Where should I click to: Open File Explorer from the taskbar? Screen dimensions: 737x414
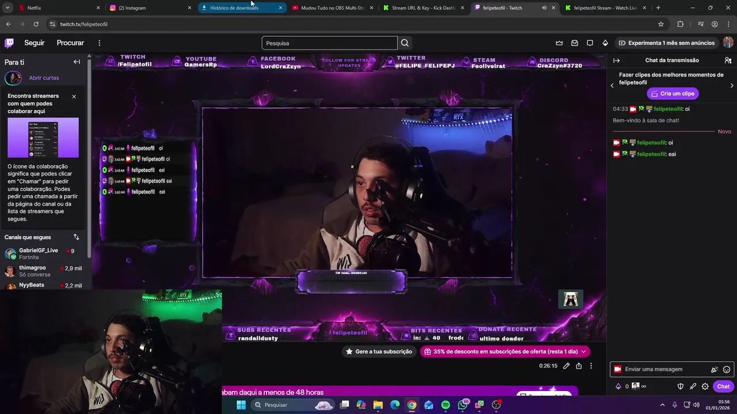(x=378, y=405)
